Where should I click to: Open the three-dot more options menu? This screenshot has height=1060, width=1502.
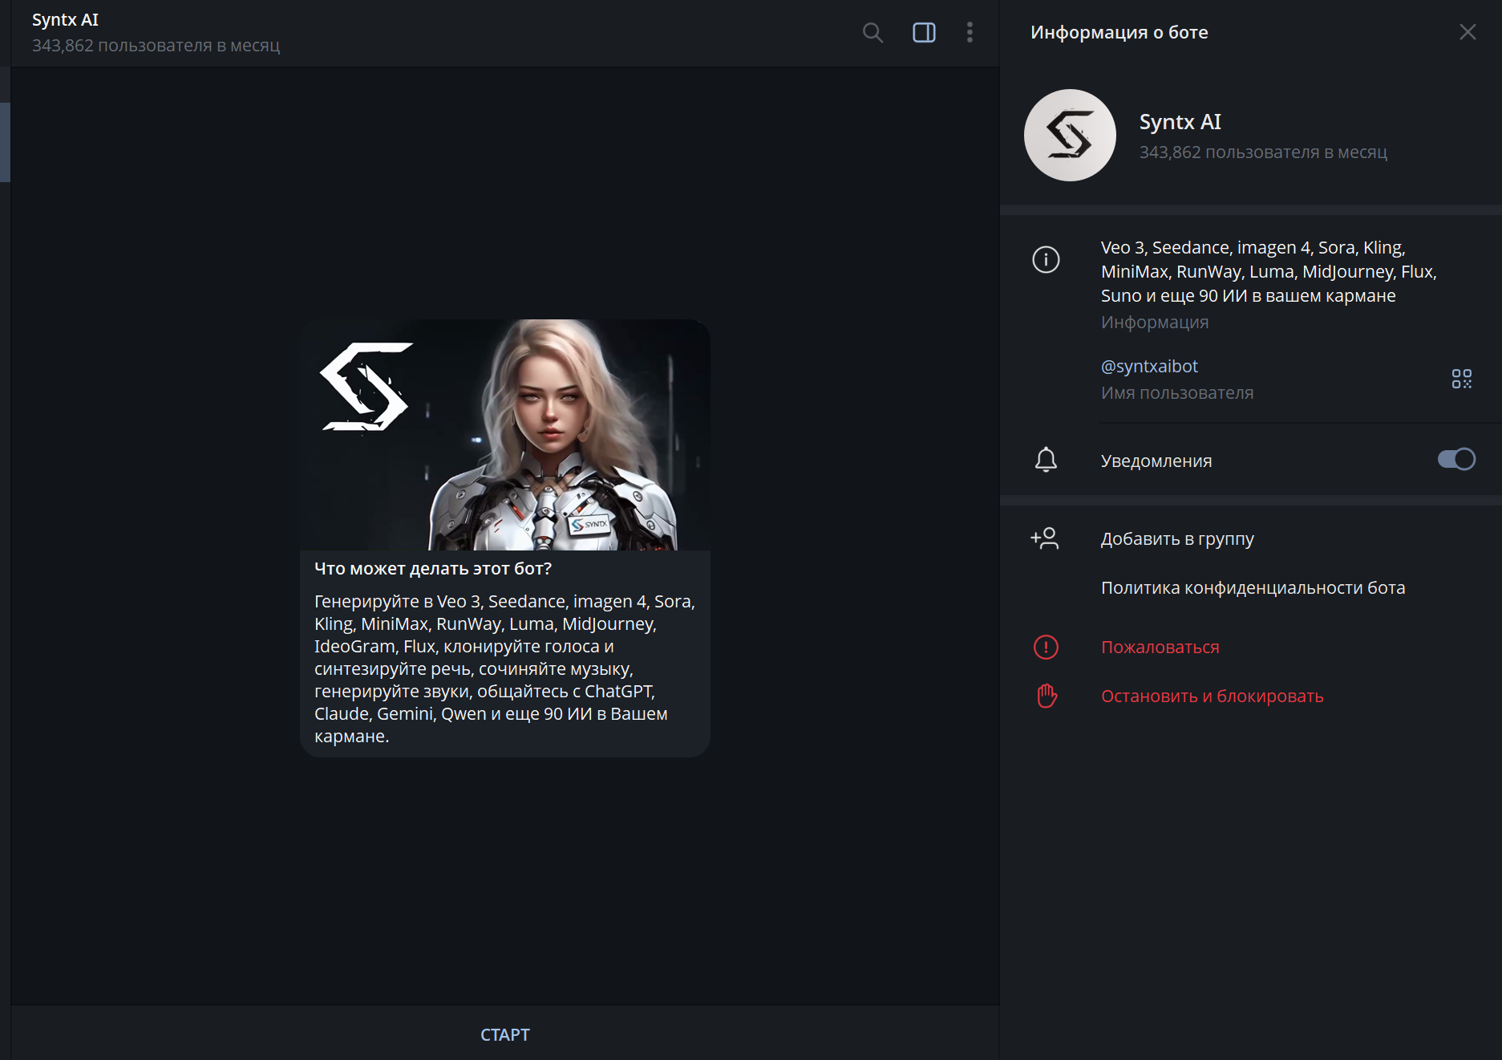[x=970, y=33]
